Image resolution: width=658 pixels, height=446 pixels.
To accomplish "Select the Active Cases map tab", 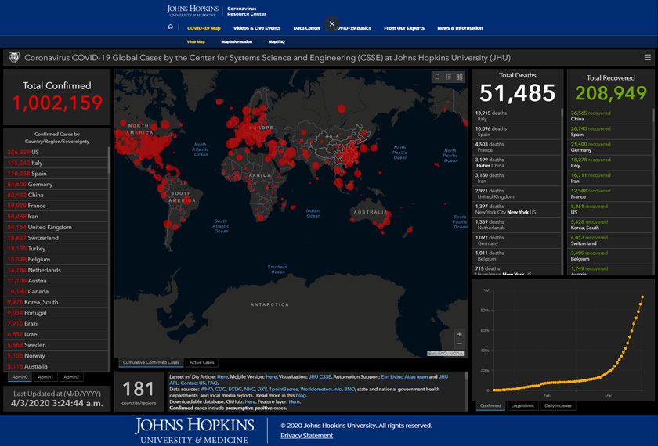I will click(202, 362).
